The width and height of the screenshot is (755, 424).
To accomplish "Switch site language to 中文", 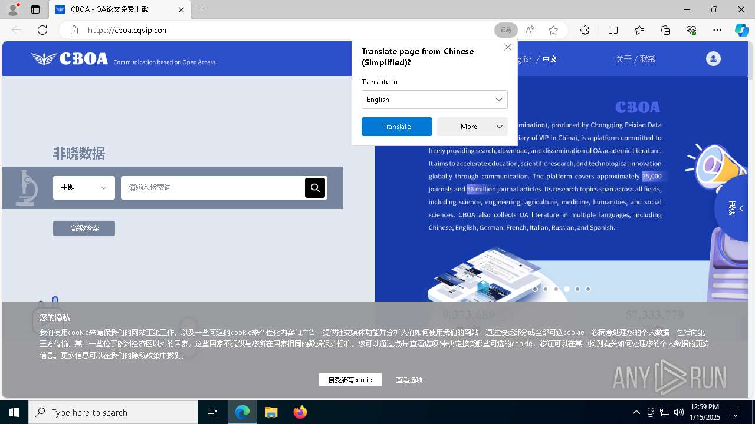I will [x=550, y=59].
